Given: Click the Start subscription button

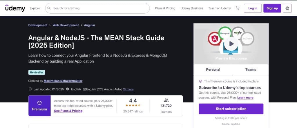Looking at the screenshot, I should [x=231, y=109].
